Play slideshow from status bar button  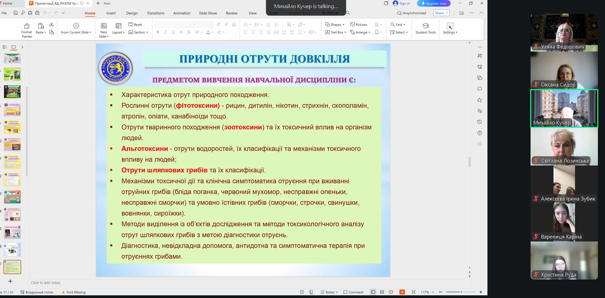pyautogui.click(x=402, y=292)
